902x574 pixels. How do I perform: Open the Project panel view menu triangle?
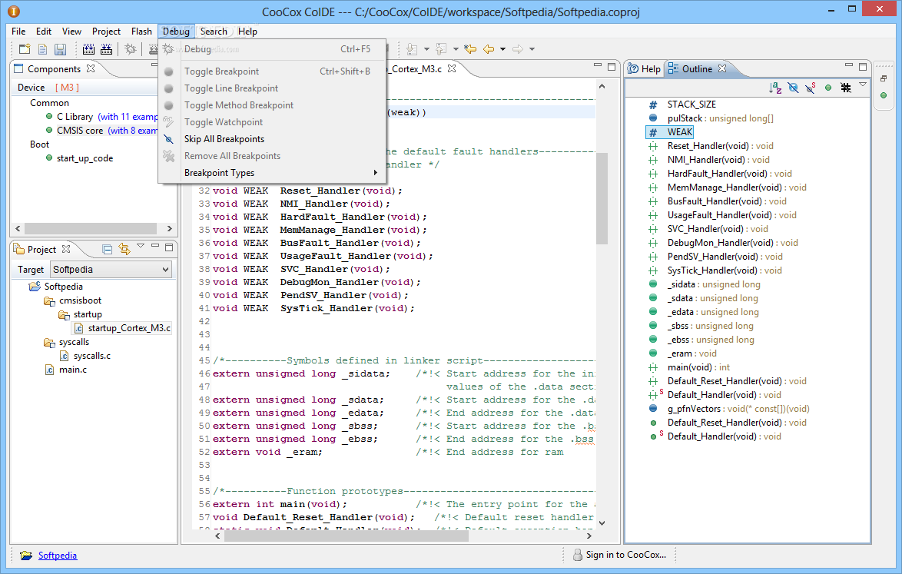coord(141,246)
